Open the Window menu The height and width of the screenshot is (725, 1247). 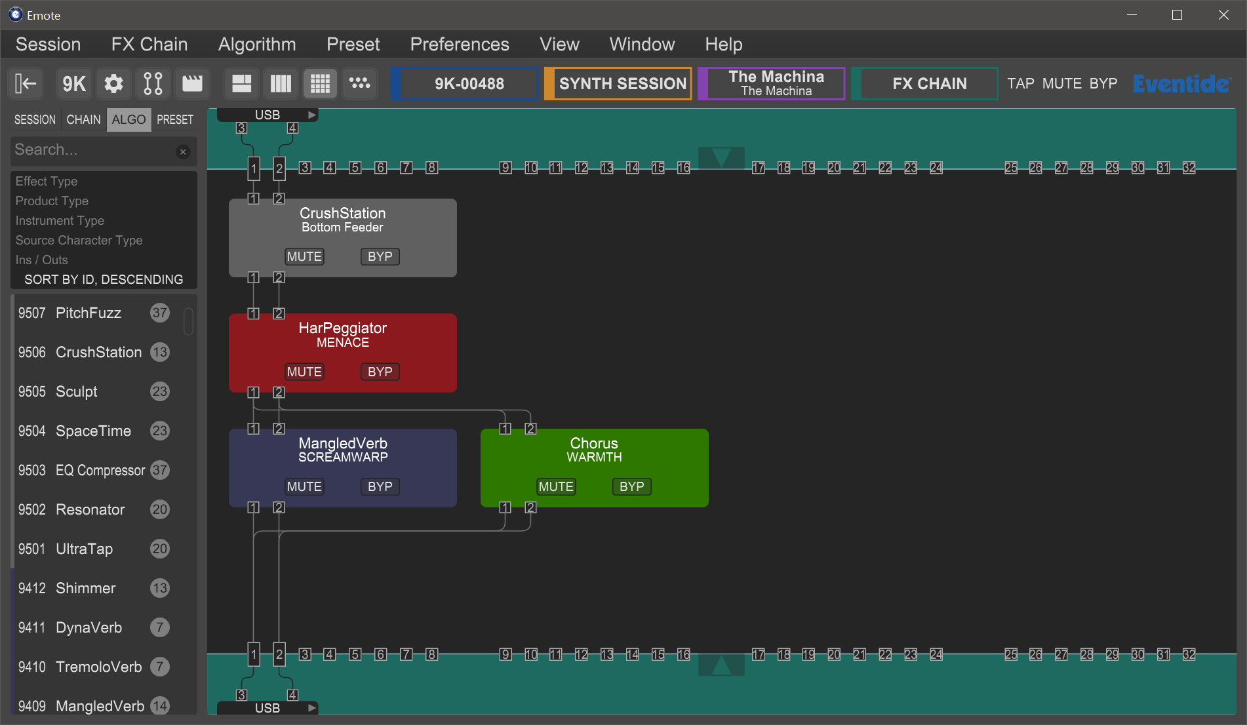pyautogui.click(x=642, y=44)
